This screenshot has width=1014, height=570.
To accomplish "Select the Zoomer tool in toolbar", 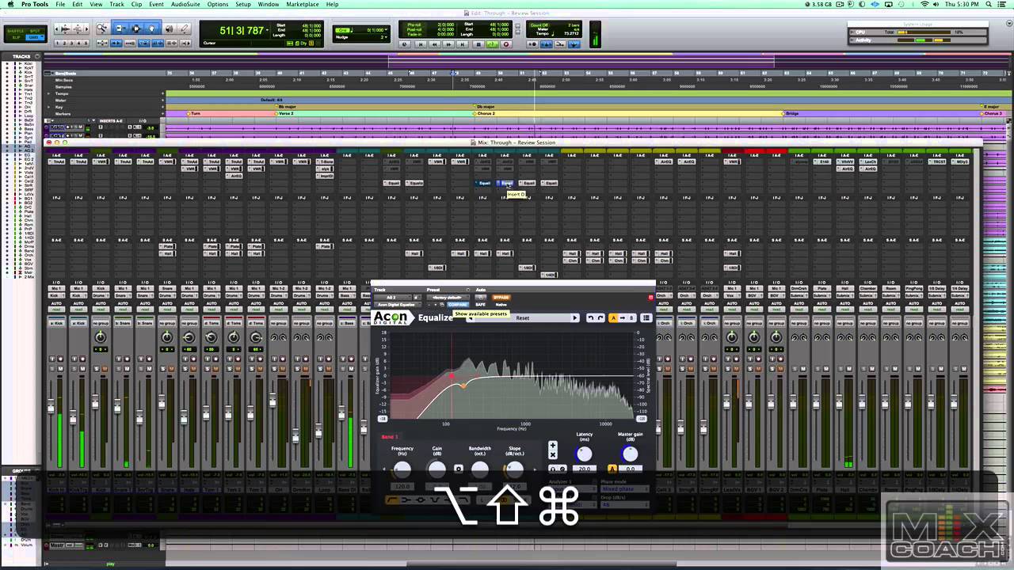I will tap(102, 28).
